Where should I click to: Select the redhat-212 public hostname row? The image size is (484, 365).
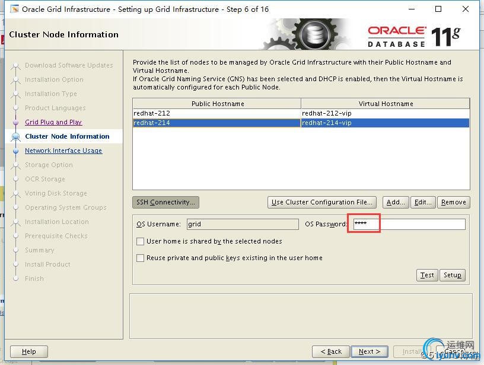(216, 113)
